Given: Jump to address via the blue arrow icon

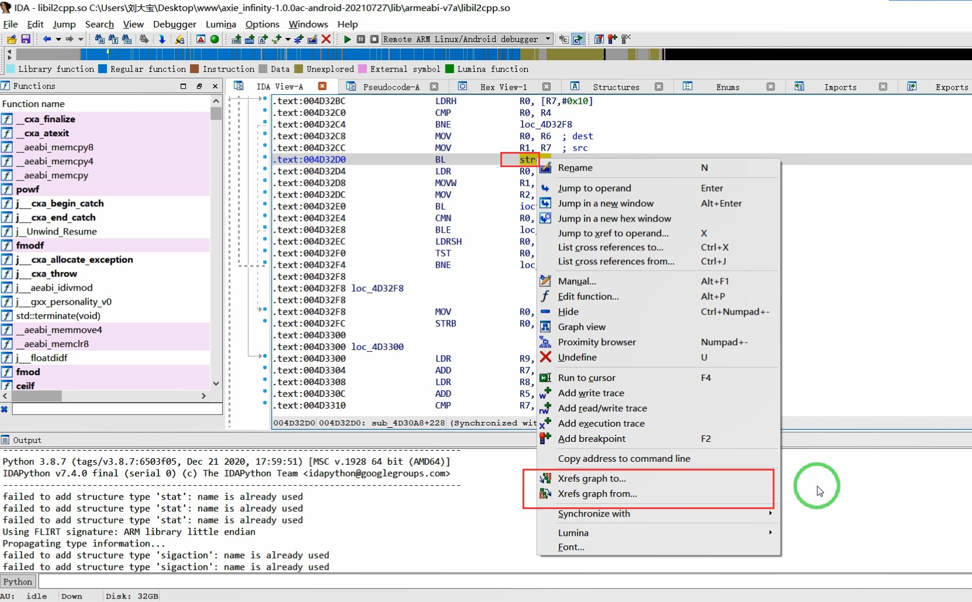Looking at the screenshot, I should click(x=162, y=39).
